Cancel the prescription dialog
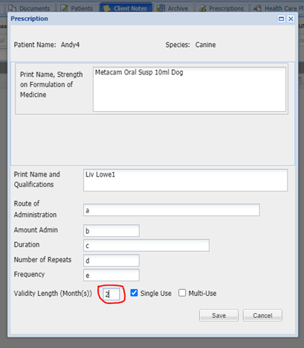The image size is (304, 348). 262,315
